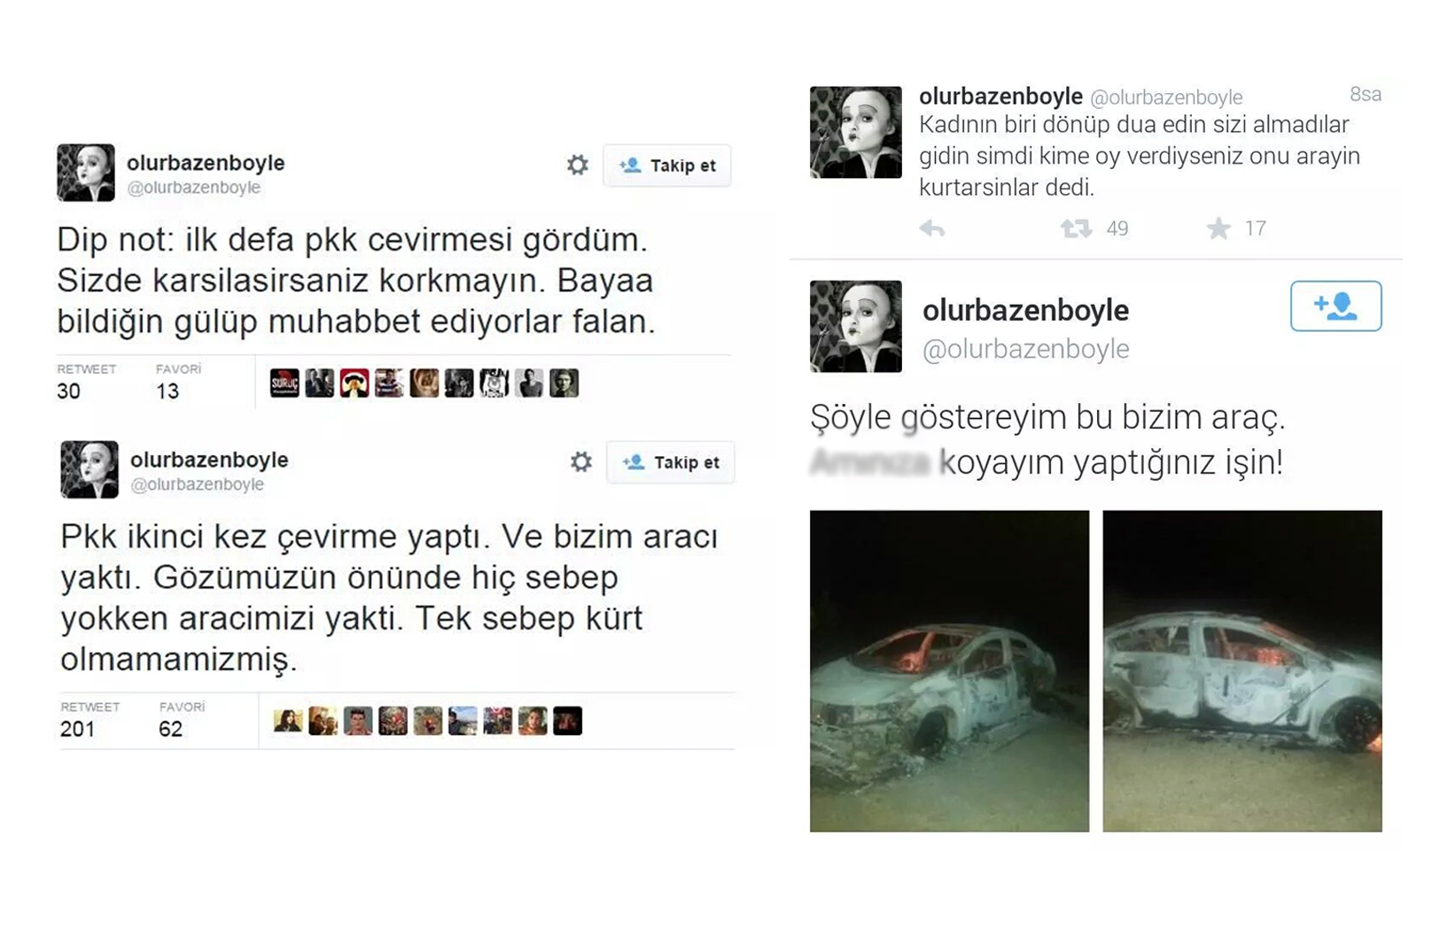1448x928 pixels.
Task: Open the right burnt car photo
Action: tap(1242, 670)
